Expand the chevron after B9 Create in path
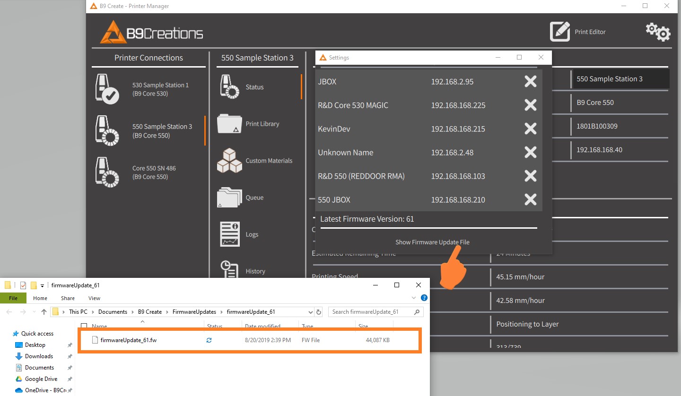 coord(167,312)
